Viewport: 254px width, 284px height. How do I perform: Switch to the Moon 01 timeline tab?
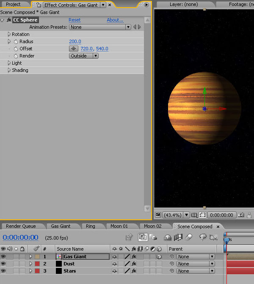pyautogui.click(x=119, y=227)
